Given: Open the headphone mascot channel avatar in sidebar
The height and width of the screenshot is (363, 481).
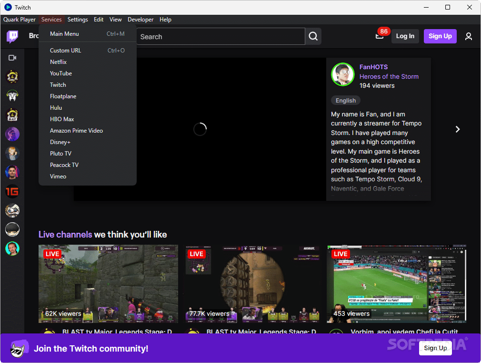Looking at the screenshot, I should pos(12,95).
